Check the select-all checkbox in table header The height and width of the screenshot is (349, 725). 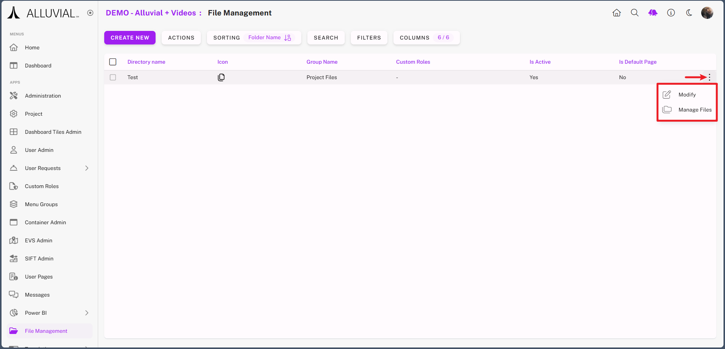tap(113, 62)
